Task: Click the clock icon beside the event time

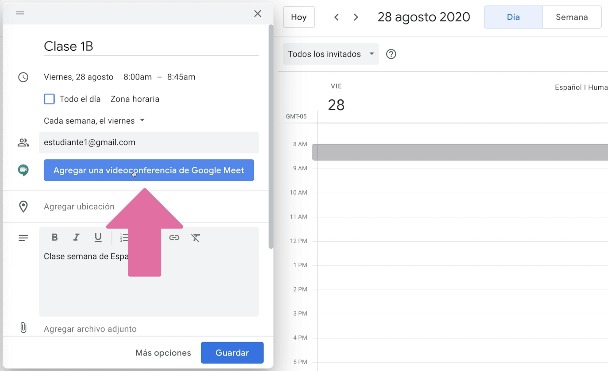Action: point(23,77)
